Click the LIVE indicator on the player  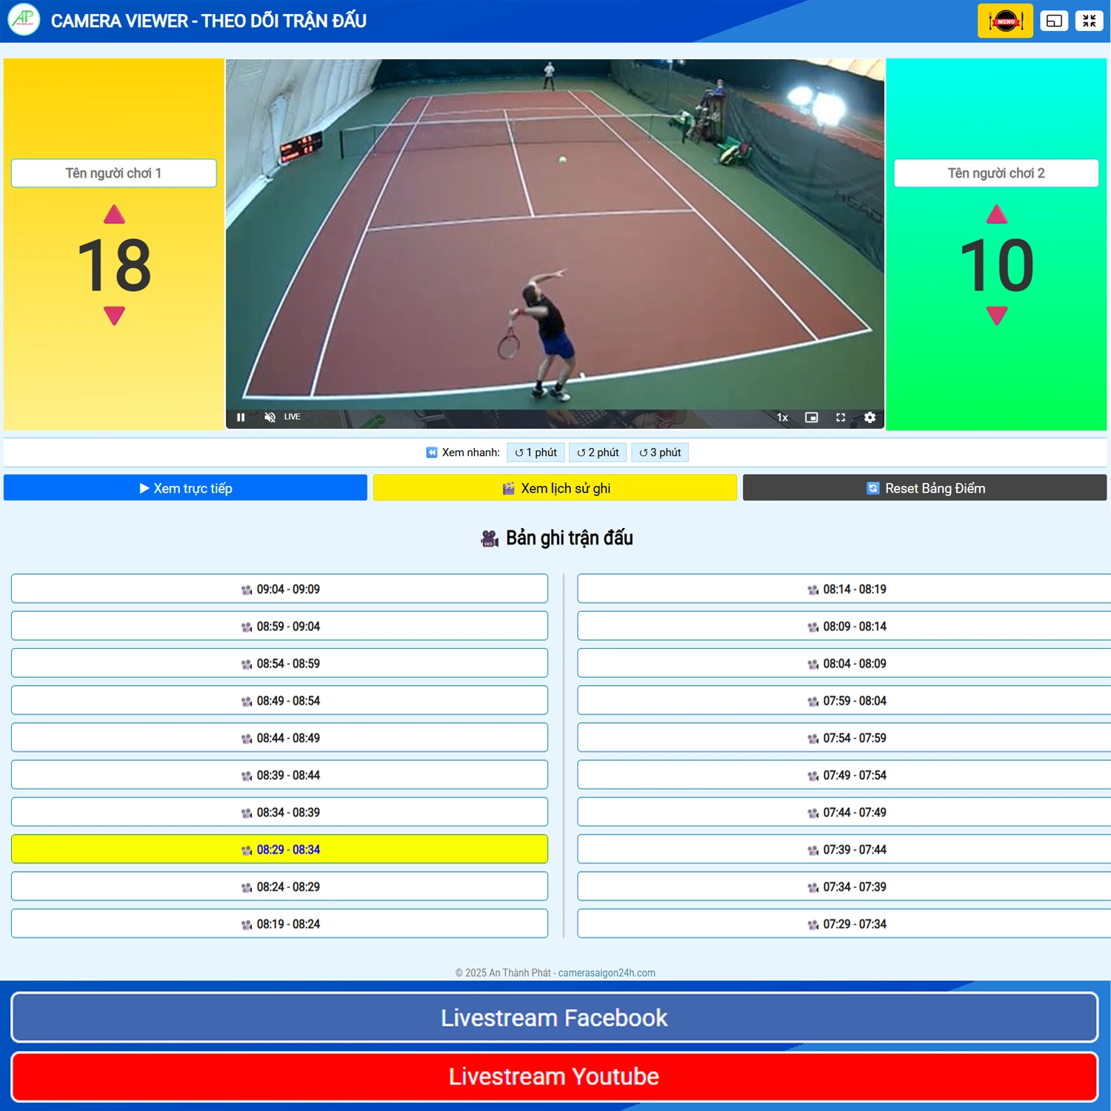coord(292,417)
